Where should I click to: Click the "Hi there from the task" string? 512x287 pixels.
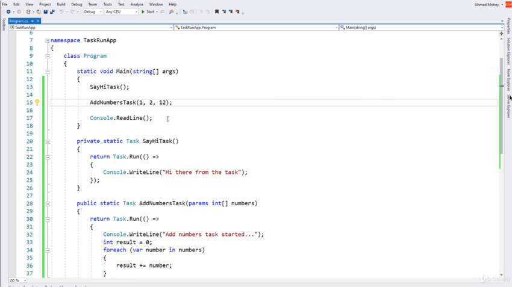[x=201, y=172]
